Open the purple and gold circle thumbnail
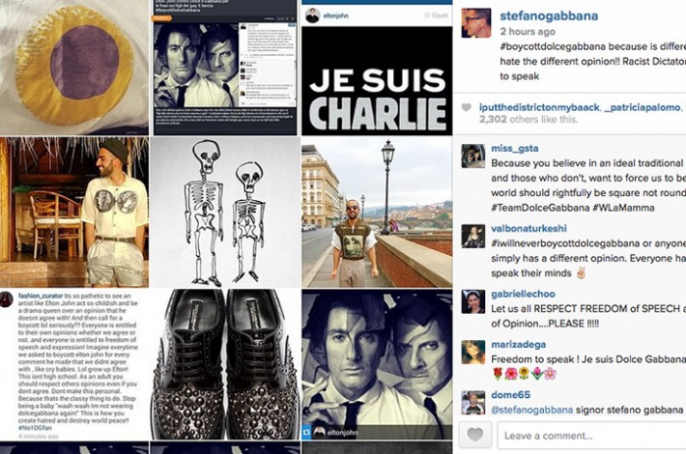The width and height of the screenshot is (686, 454). click(x=74, y=68)
